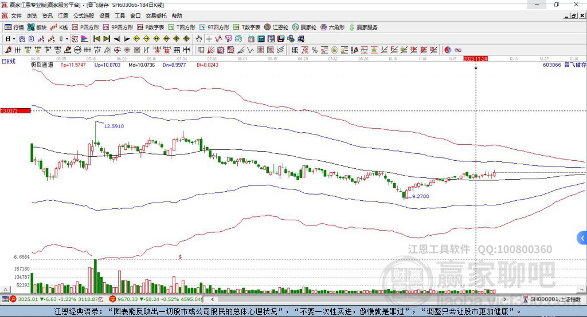The height and width of the screenshot is (317, 587).
Task: Open the 六角形 hexagon chart
Action: tap(332, 27)
